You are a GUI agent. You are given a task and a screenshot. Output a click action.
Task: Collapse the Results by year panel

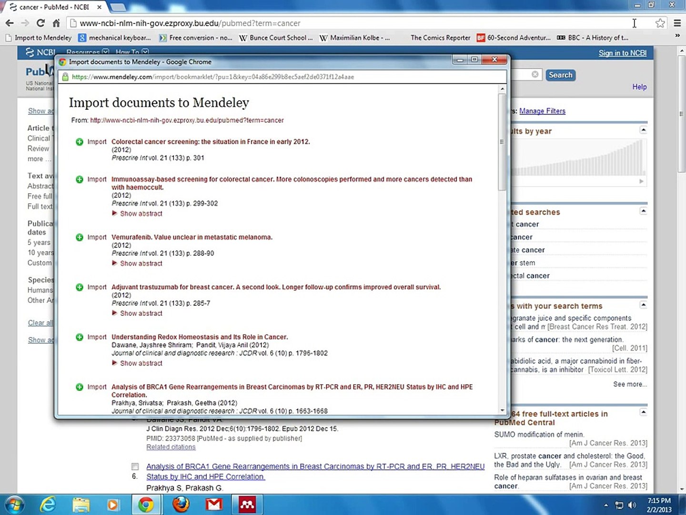click(x=643, y=130)
